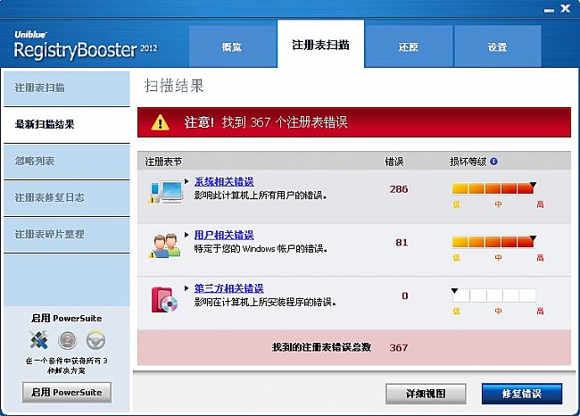Click the description 影响在计算机上所安装程序的错误
The height and width of the screenshot is (416, 580).
(265, 302)
